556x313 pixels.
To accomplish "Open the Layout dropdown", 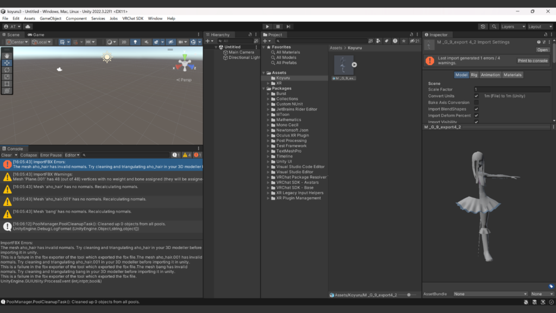I will pos(539,27).
